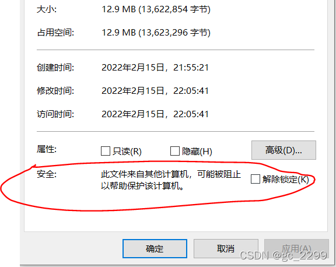336x267 pixels.
Task: Click the 安全 security label
Action: click(47, 174)
